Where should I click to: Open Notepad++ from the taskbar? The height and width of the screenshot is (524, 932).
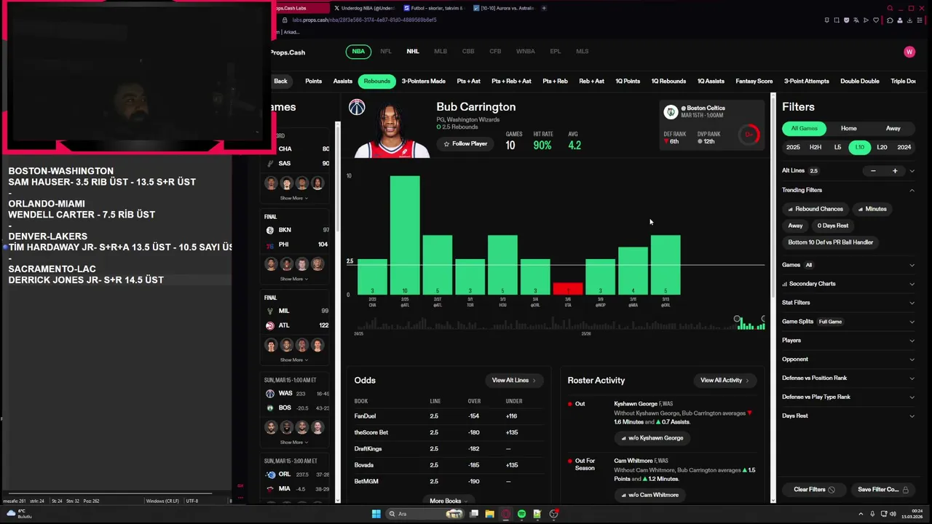[537, 514]
